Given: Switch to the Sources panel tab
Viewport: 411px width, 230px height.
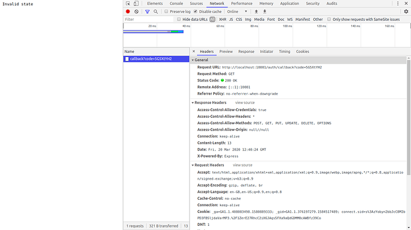Looking at the screenshot, I should pyautogui.click(x=197, y=4).
